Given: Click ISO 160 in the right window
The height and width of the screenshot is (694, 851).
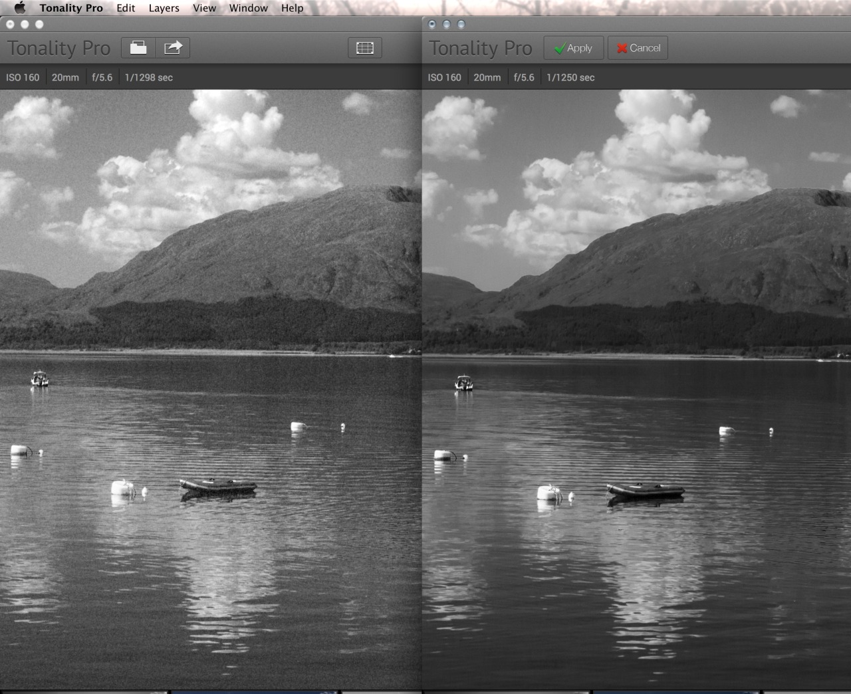Looking at the screenshot, I should 445,78.
